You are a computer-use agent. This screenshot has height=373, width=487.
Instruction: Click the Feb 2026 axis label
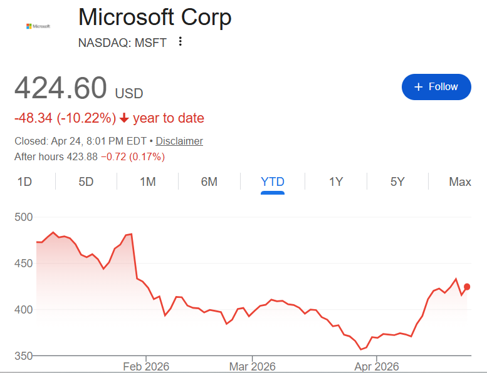[x=145, y=366]
